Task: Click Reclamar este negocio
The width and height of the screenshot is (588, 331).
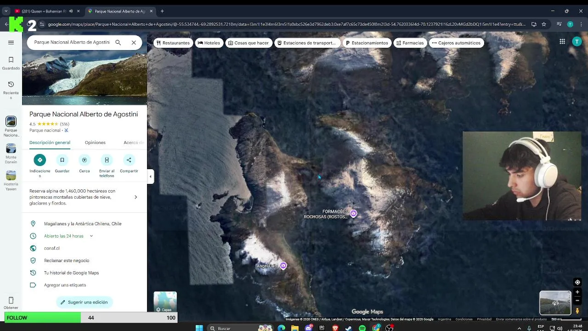Action: click(67, 260)
